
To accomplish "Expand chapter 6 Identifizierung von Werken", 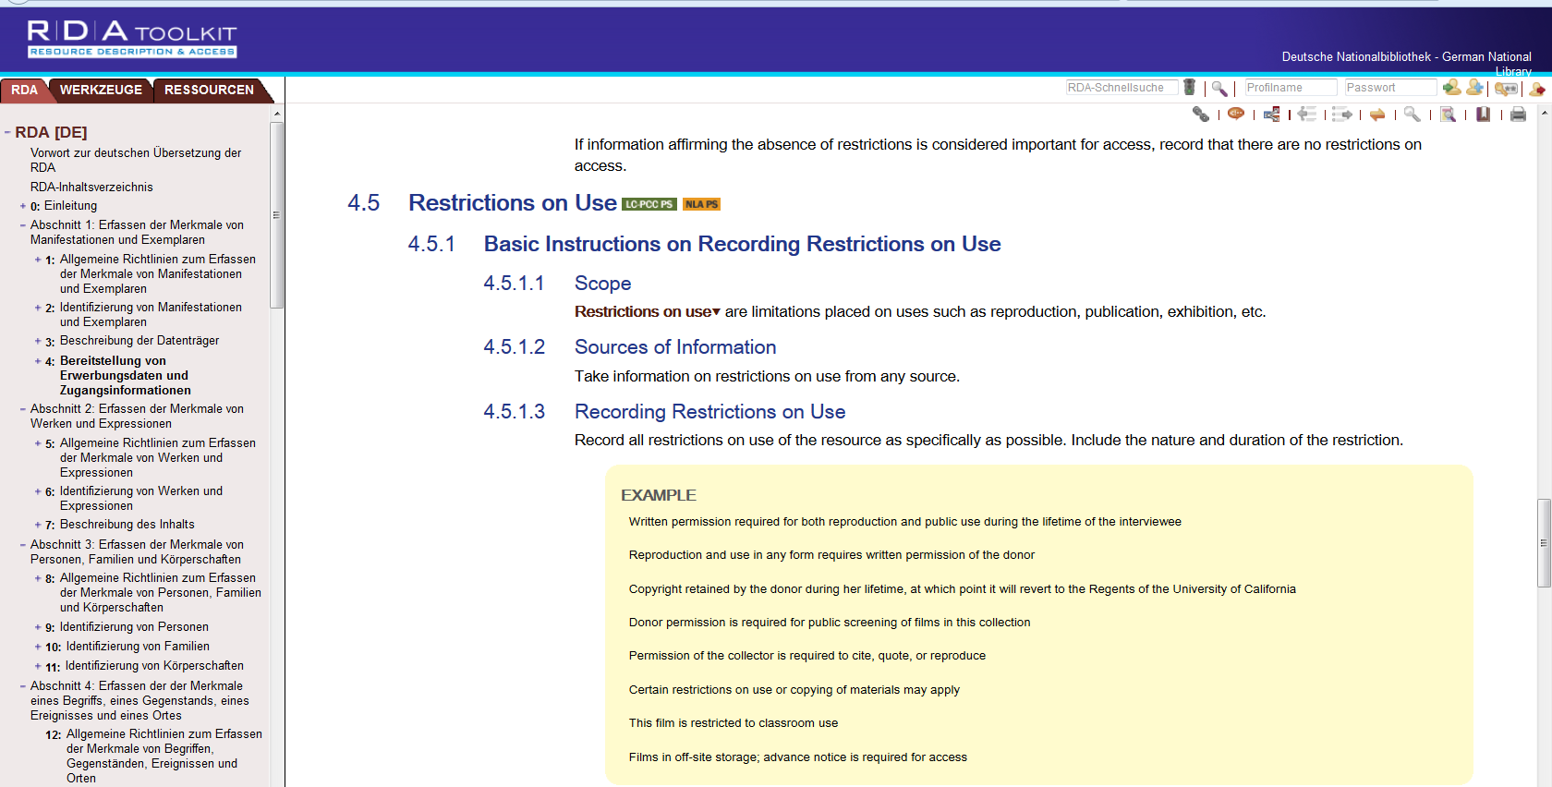I will pyautogui.click(x=38, y=491).
